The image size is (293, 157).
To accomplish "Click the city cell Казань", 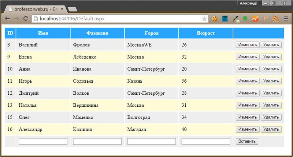I will tap(152, 81).
